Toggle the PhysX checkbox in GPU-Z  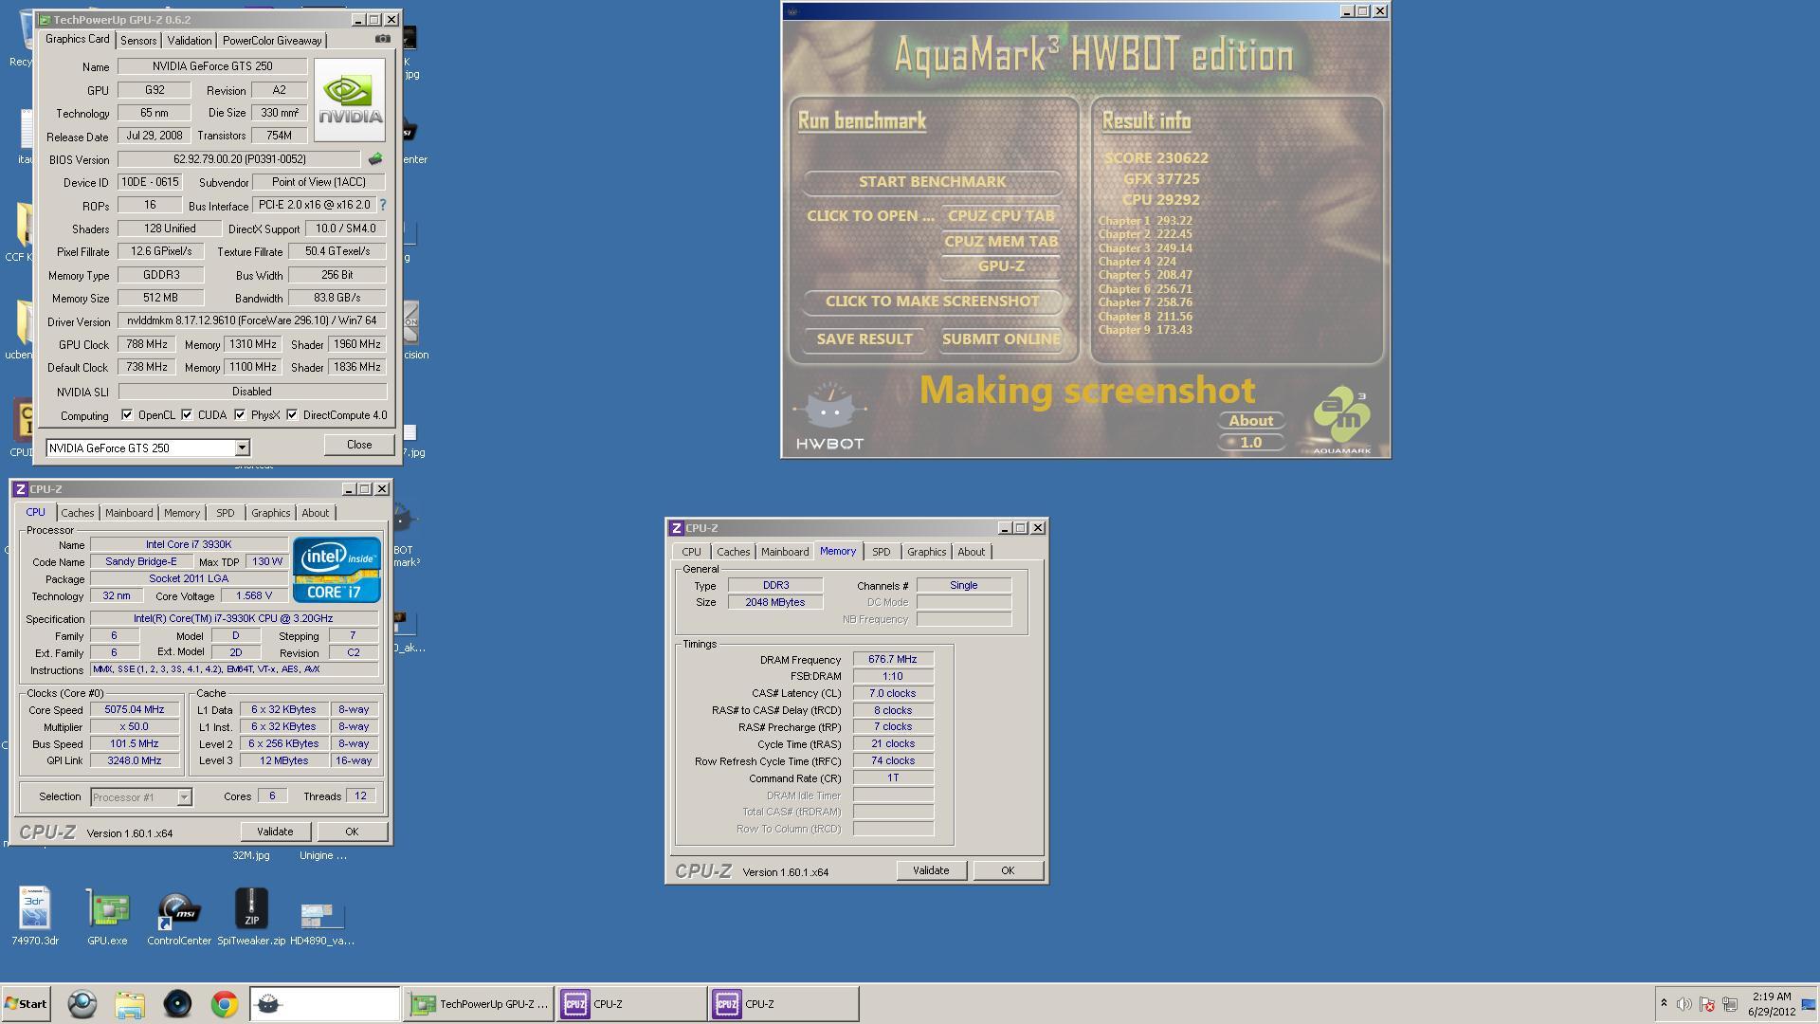(240, 414)
